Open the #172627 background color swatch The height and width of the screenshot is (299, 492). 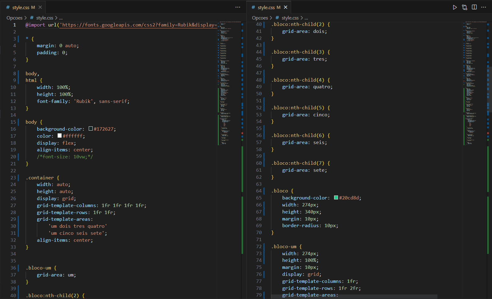click(91, 129)
